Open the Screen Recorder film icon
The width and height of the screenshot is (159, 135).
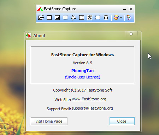click(x=106, y=18)
